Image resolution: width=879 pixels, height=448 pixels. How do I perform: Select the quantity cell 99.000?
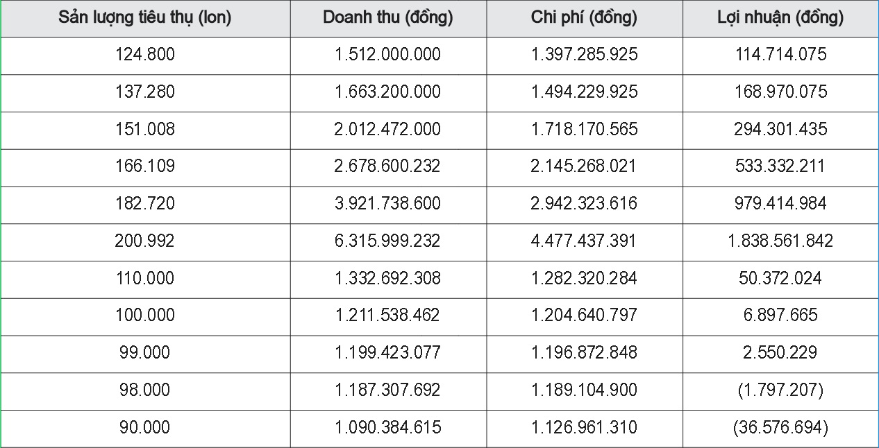(145, 354)
